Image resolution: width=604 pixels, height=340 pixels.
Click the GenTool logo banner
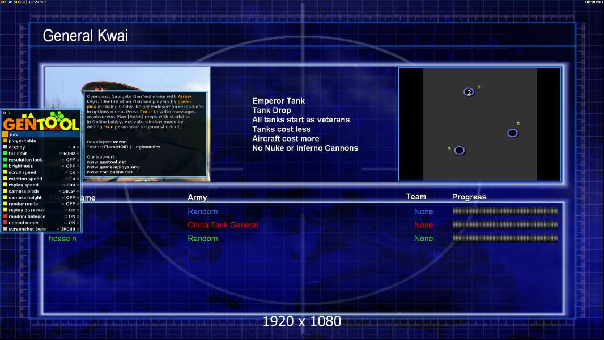tap(41, 121)
